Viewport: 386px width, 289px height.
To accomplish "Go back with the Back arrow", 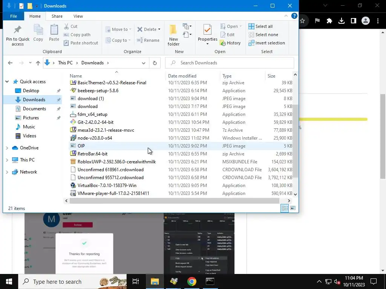I will (10, 63).
